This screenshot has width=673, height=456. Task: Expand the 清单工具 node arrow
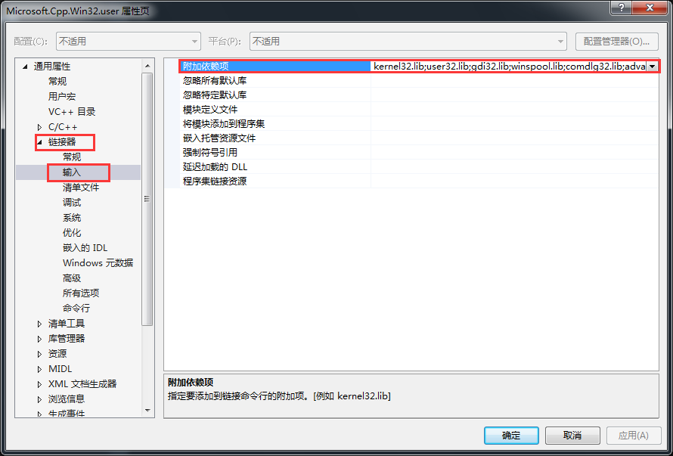40,324
